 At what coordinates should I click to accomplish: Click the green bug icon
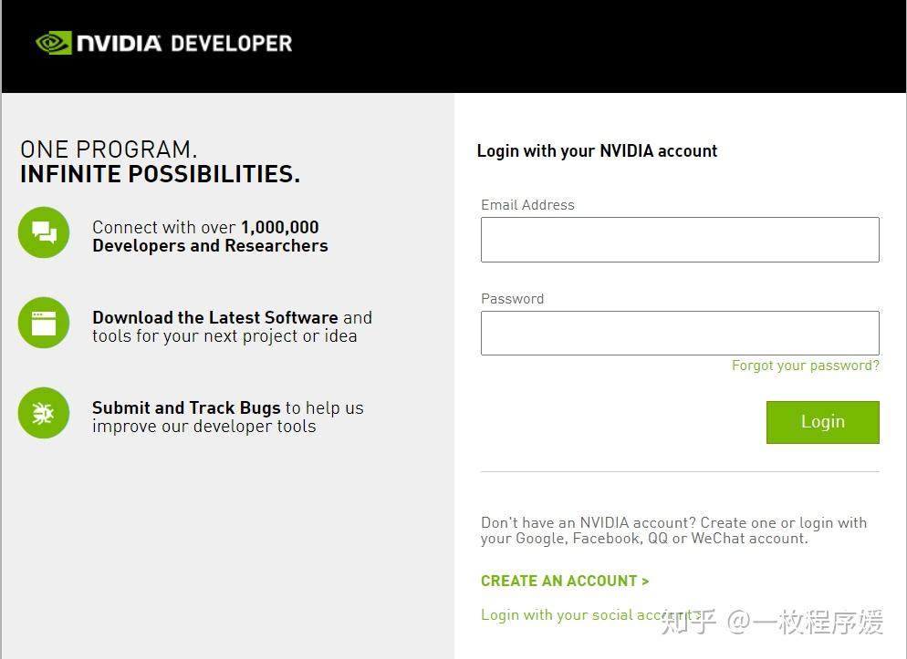44,413
